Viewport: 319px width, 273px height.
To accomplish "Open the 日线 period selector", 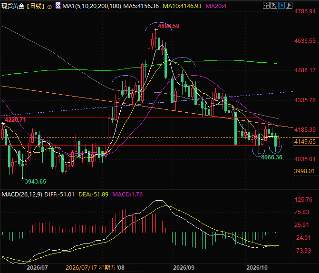I will (x=36, y=6).
